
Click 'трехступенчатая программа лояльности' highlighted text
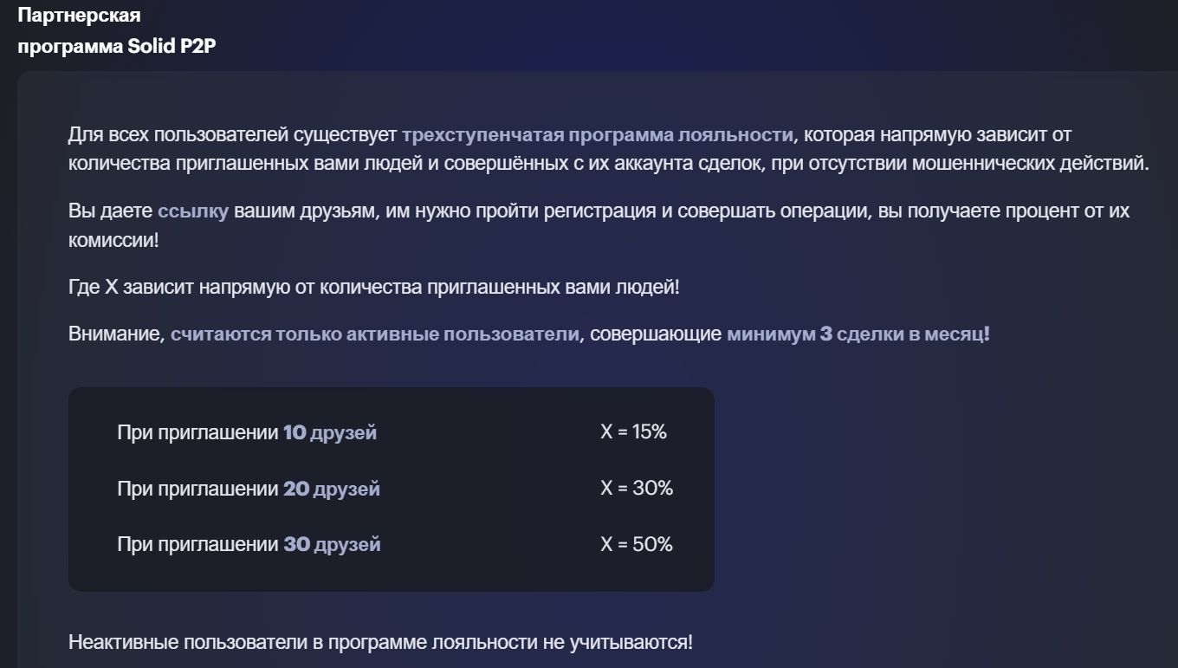(598, 135)
